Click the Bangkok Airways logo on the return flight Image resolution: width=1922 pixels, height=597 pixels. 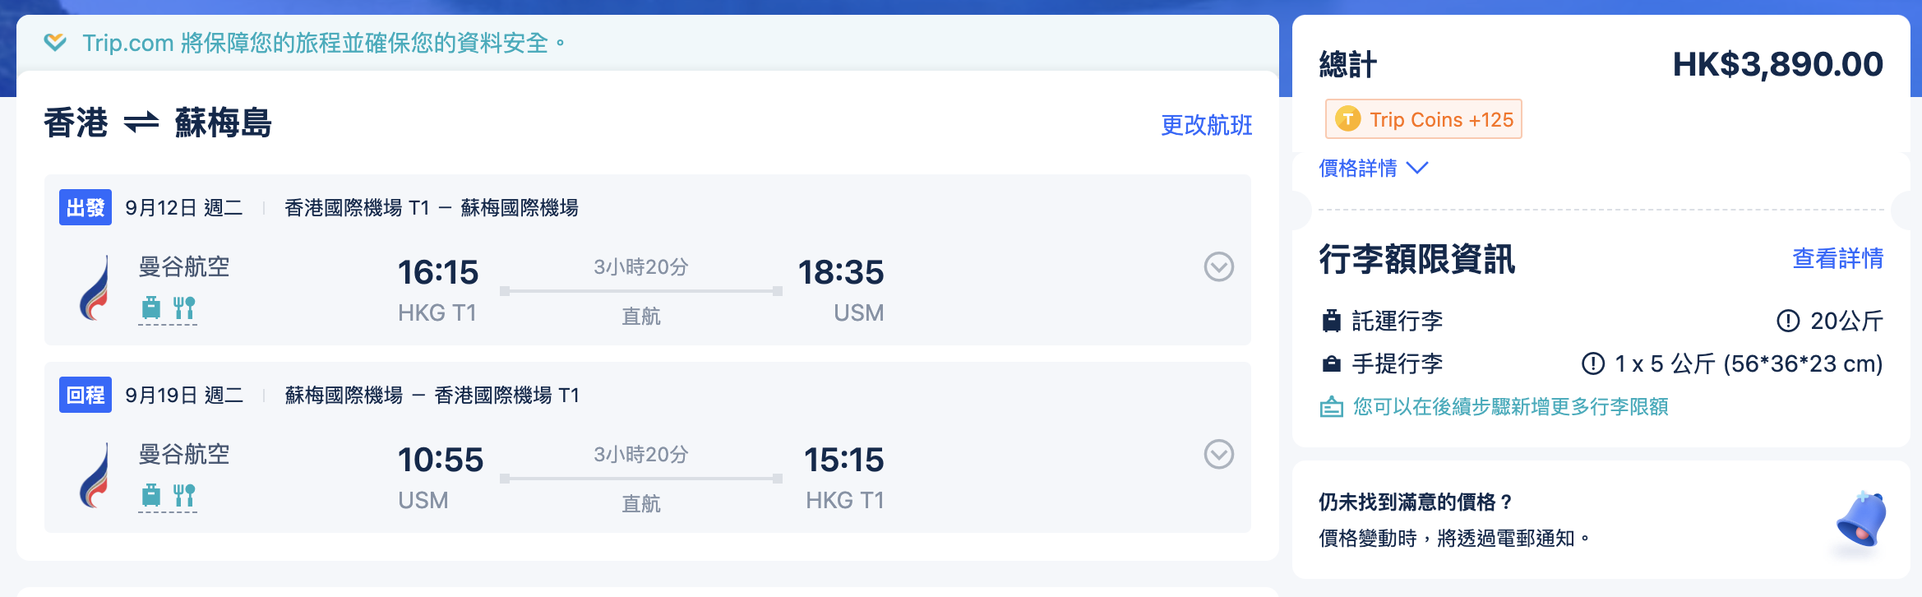point(95,477)
